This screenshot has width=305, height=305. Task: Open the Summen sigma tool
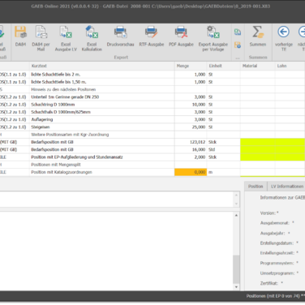[x=258, y=36]
